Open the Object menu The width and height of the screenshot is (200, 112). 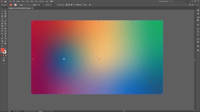(18, 1)
